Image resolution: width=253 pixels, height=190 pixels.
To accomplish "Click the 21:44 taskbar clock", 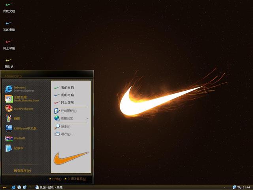I will tap(246, 187).
